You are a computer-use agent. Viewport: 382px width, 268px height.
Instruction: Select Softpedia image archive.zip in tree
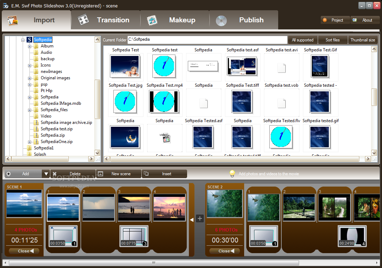(66, 122)
